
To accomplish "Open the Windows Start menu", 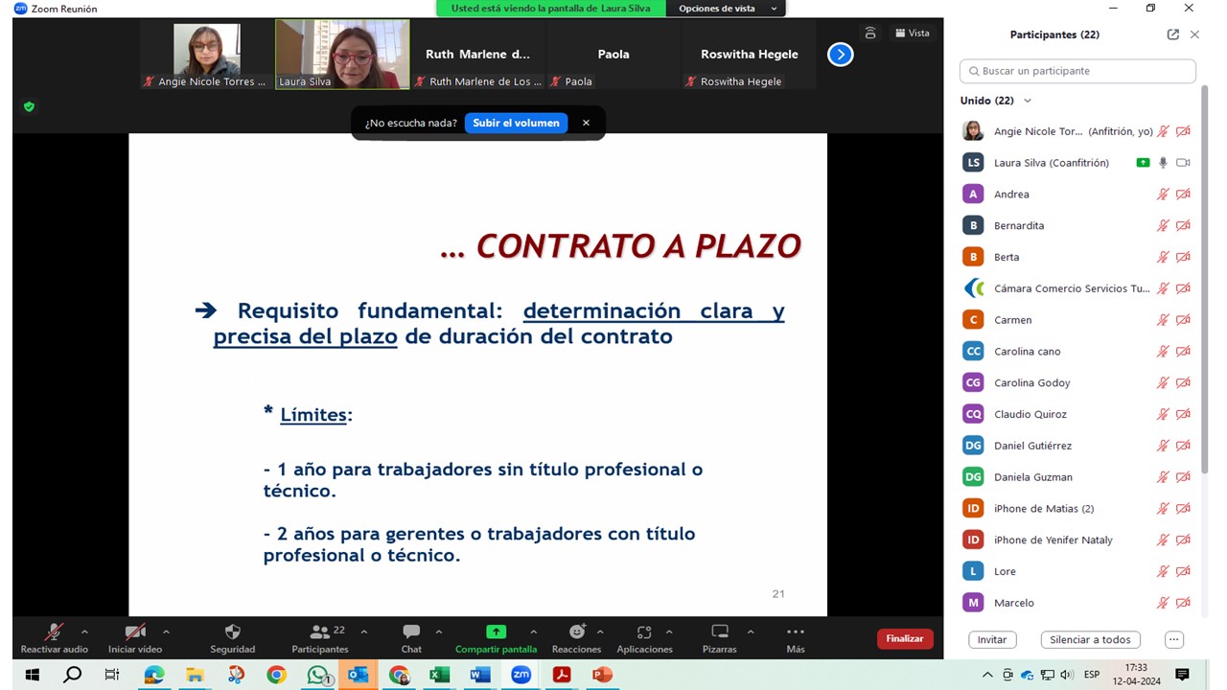I will (32, 675).
